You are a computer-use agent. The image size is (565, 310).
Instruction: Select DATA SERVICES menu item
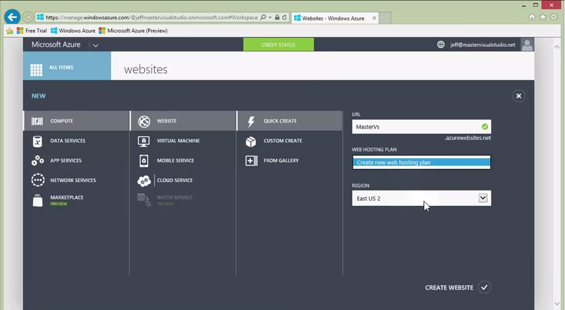click(x=77, y=141)
